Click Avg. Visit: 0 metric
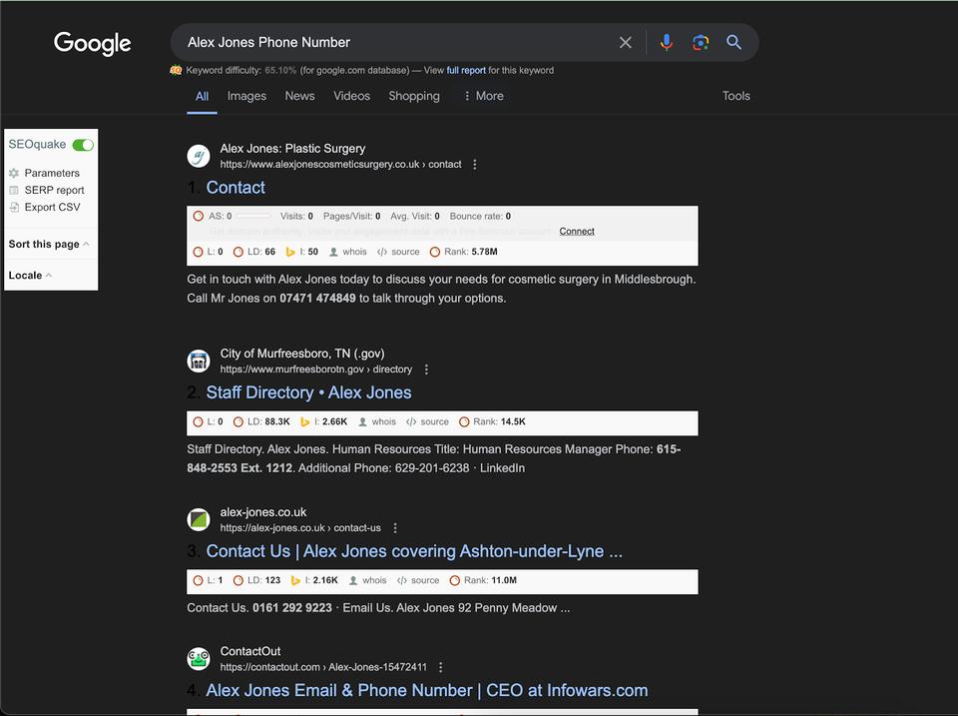The width and height of the screenshot is (958, 716). point(415,216)
